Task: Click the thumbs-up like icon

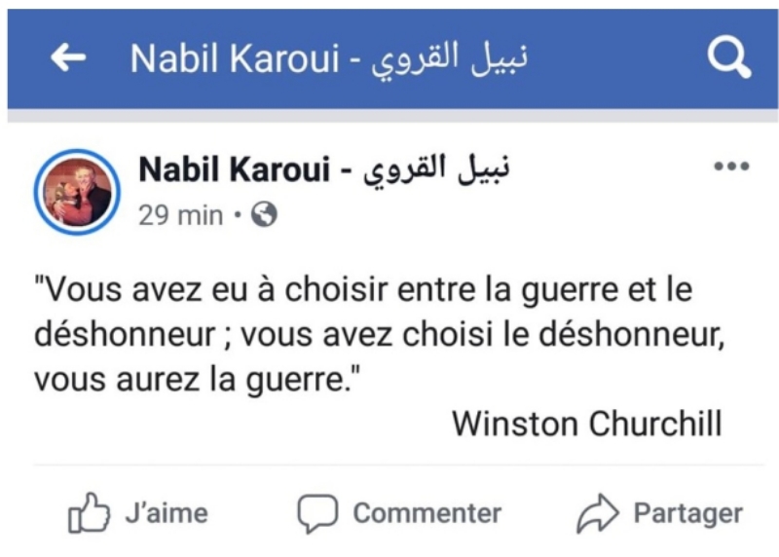Action: 87,514
